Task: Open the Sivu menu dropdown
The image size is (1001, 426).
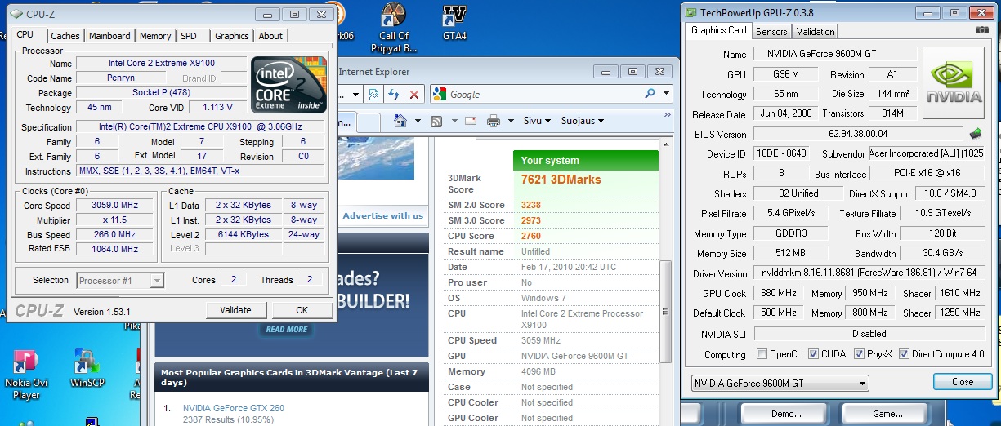Action: pos(537,121)
